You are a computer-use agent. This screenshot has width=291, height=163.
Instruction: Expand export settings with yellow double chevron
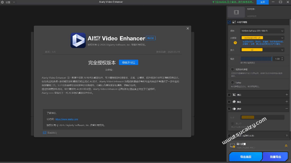tap(286, 146)
